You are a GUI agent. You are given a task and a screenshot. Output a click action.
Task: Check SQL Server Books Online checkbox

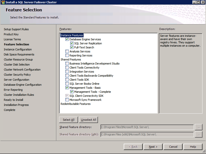[67, 84]
